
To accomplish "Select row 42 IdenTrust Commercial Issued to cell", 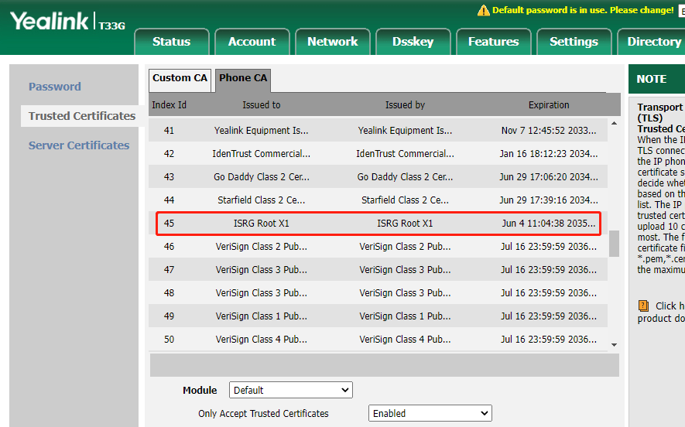I will point(262,154).
